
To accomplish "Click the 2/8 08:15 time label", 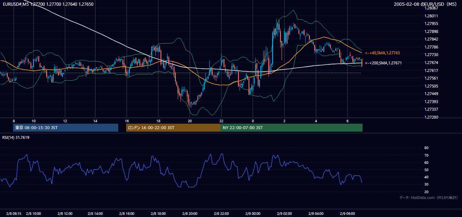I will point(14,213).
